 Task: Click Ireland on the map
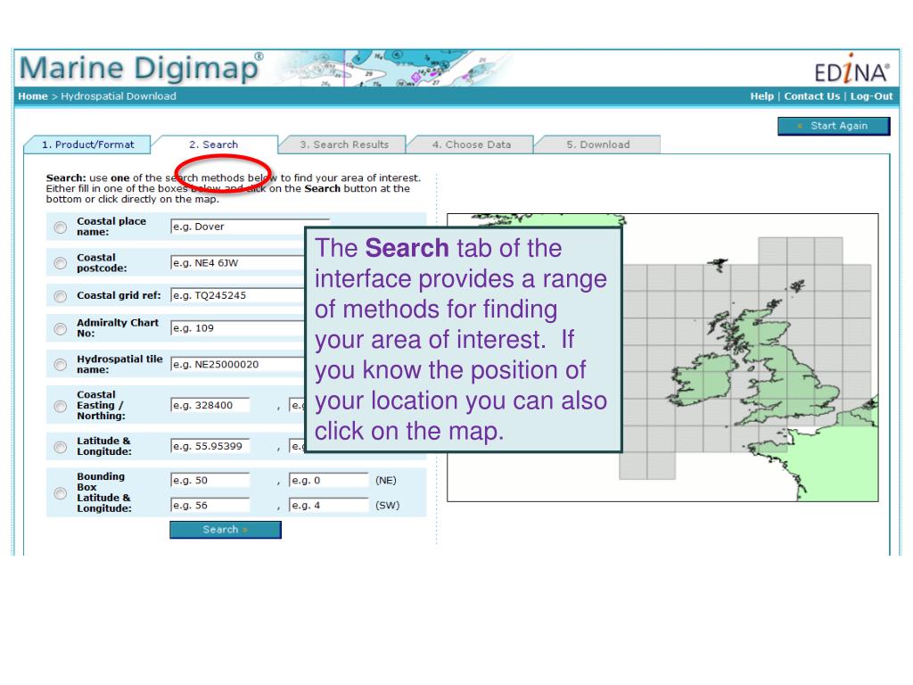tap(704, 382)
